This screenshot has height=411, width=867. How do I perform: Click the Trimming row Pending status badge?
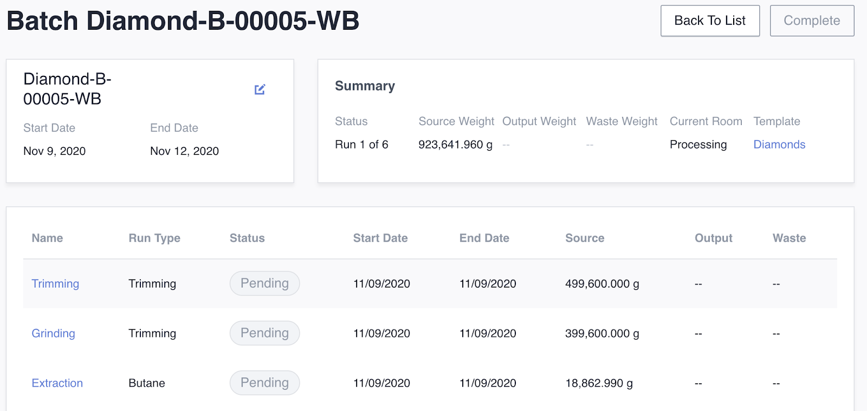(264, 284)
